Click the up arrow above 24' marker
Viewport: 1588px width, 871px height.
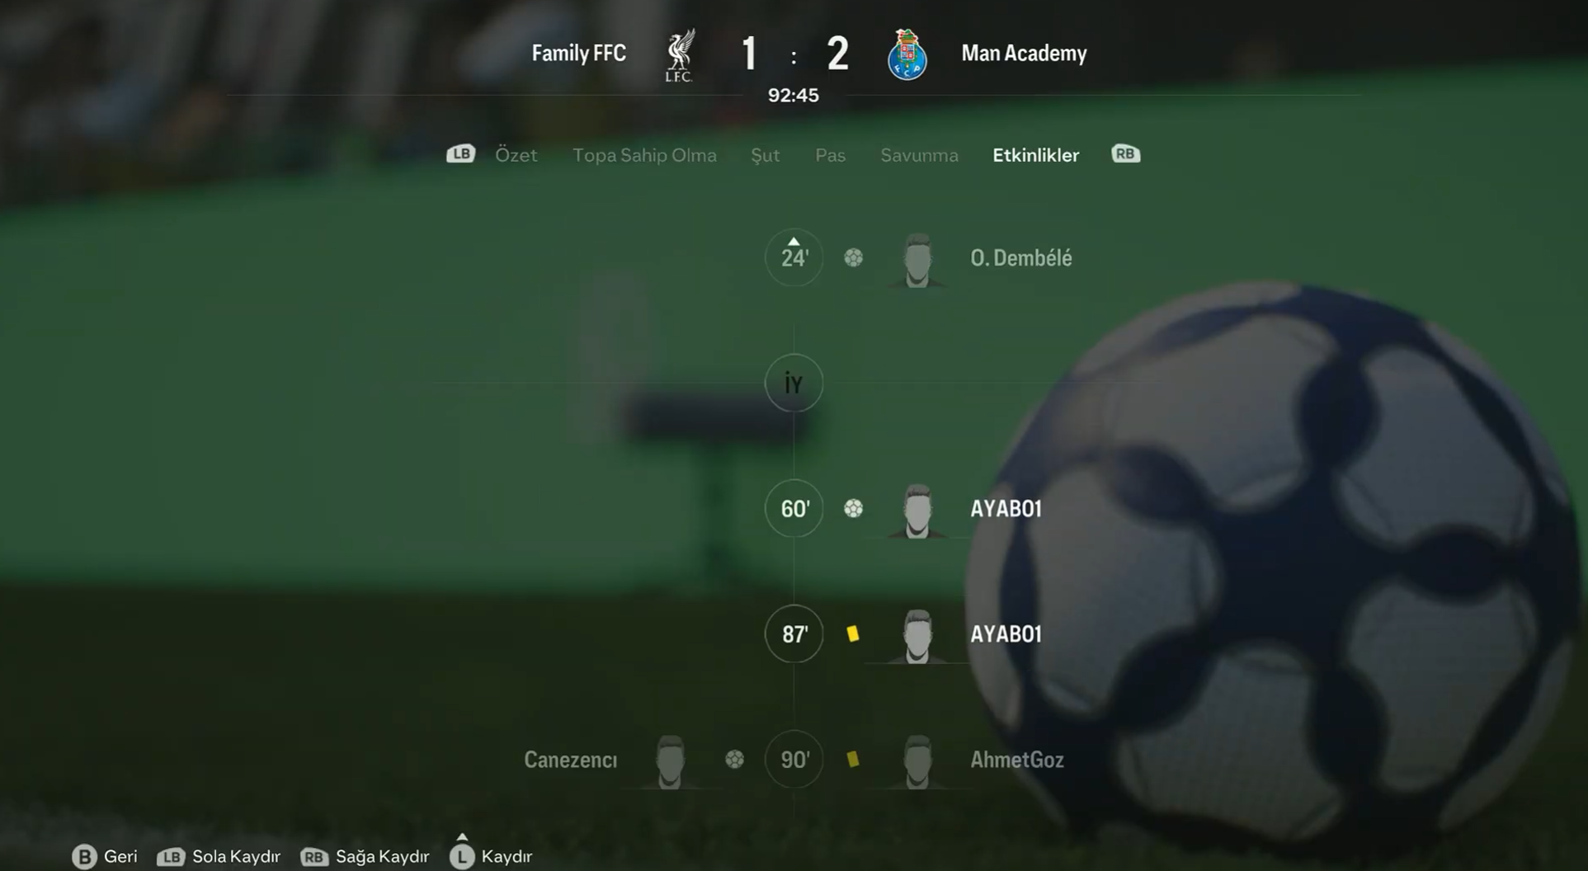793,242
